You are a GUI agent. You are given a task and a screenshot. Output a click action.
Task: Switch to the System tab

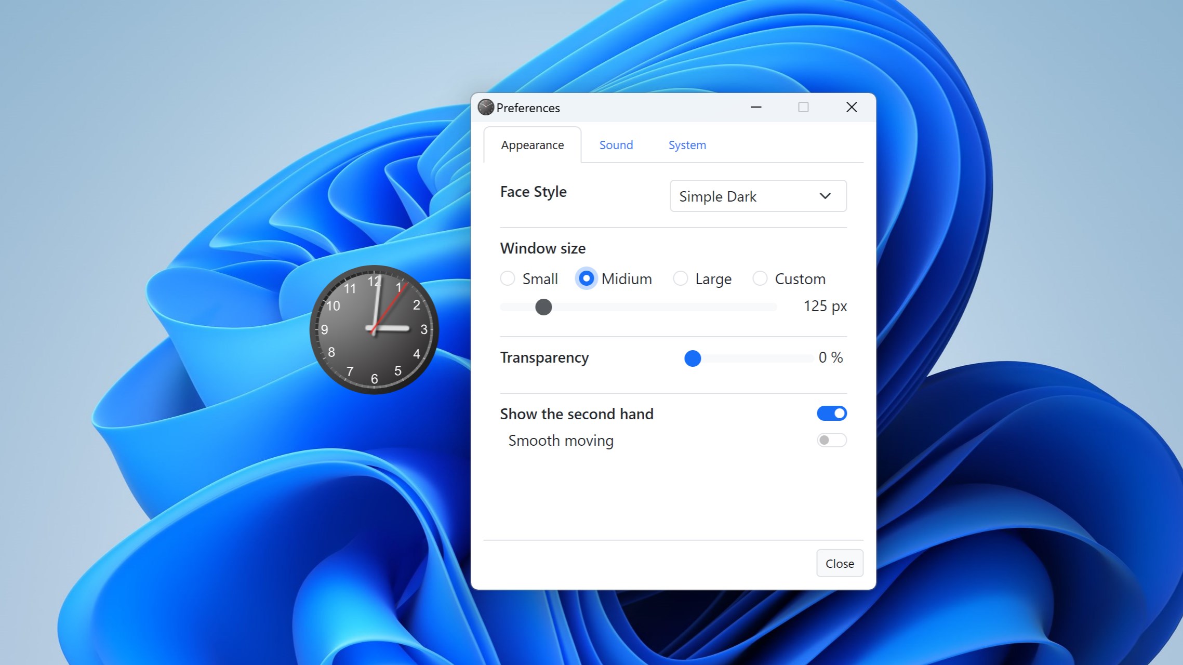[687, 145]
